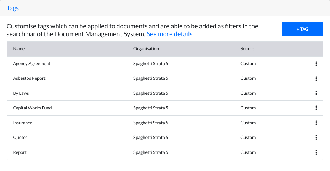Click Custom source in the Quotes row
Screen dimensions: 330x171
pyautogui.click(x=248, y=138)
